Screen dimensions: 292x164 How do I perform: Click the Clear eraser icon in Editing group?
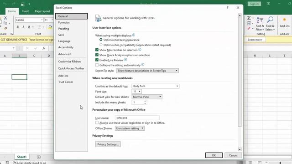click(x=249, y=28)
